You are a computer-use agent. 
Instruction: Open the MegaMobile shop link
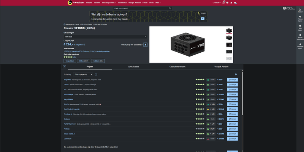click(x=68, y=99)
